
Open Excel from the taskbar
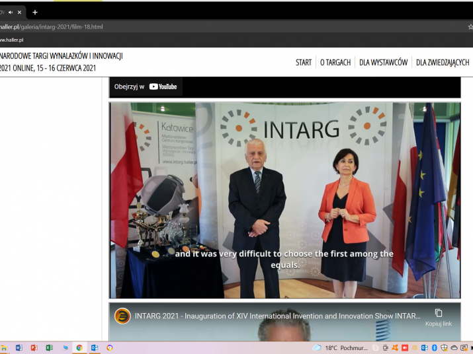49,347
